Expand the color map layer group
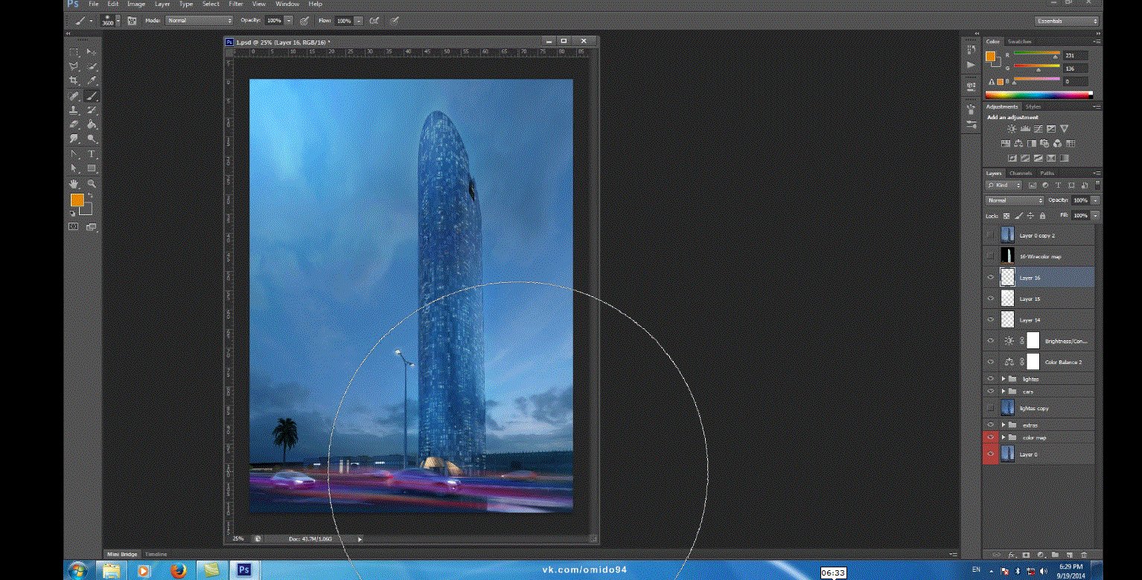Screen dimensions: 1142x580 tap(1004, 437)
